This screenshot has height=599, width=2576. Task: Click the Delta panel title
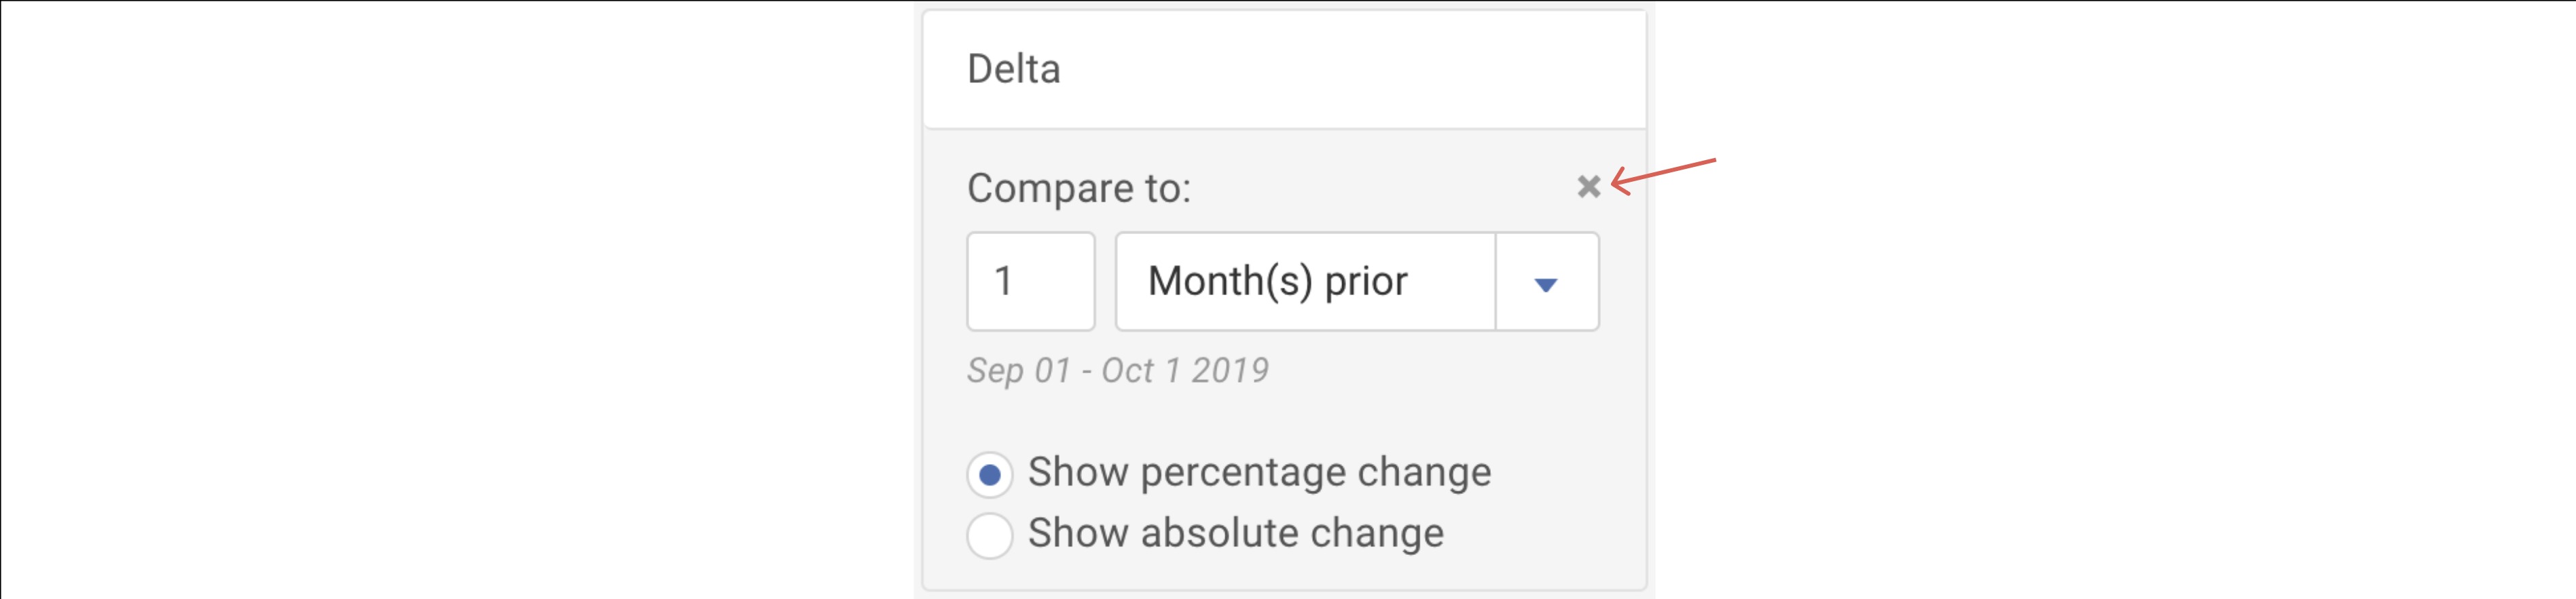(1013, 69)
